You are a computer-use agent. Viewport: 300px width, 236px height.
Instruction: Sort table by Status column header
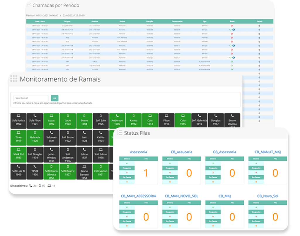click(122, 21)
